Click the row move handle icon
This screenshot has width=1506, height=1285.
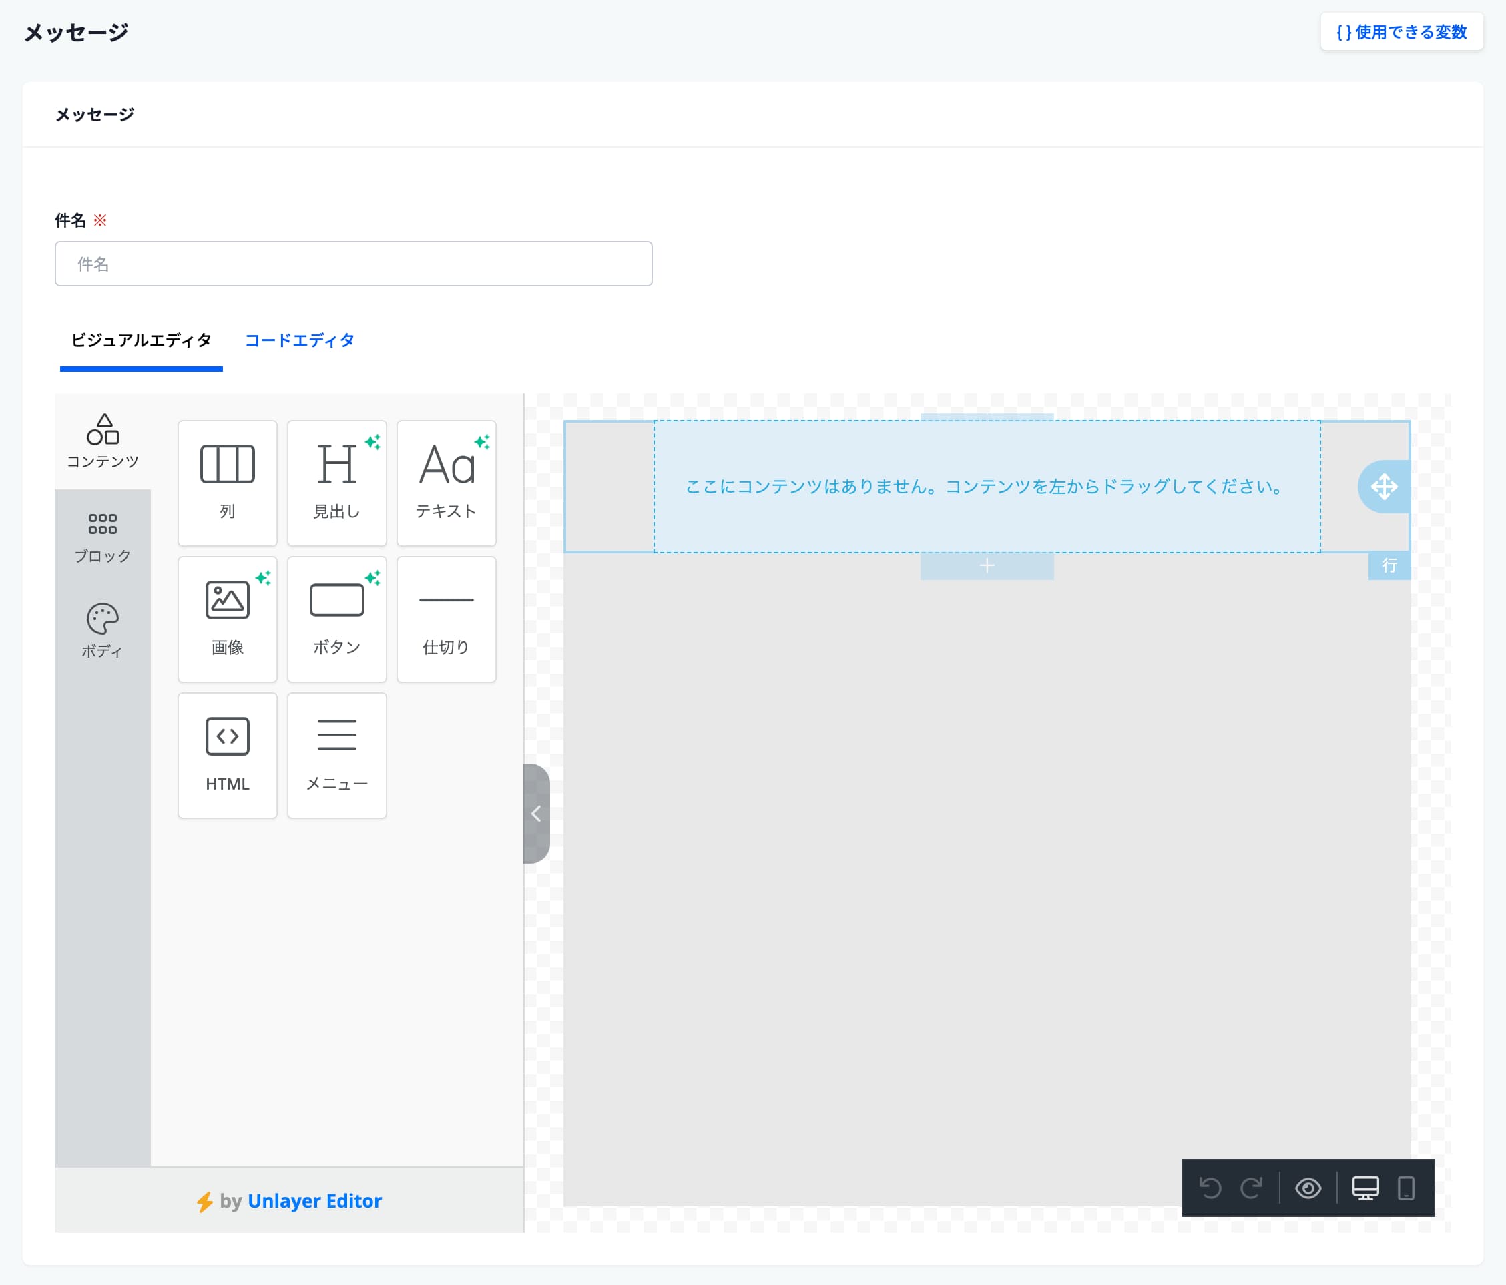[1383, 486]
